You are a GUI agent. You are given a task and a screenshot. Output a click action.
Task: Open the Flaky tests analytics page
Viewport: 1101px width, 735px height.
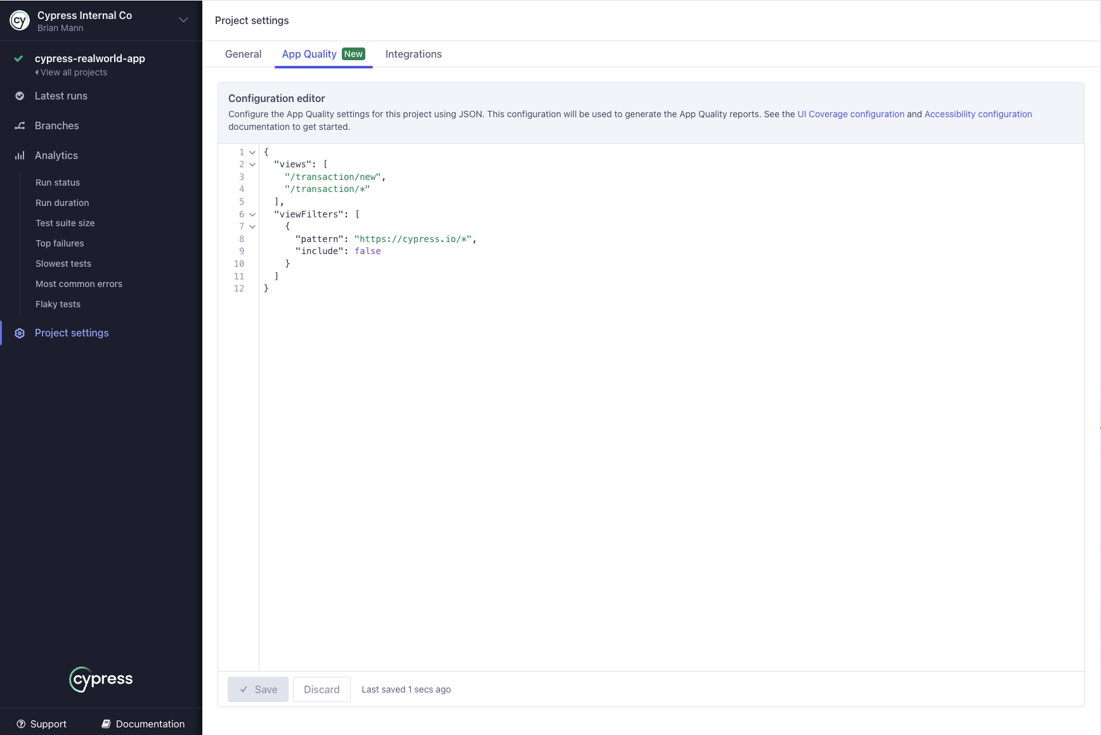point(58,305)
